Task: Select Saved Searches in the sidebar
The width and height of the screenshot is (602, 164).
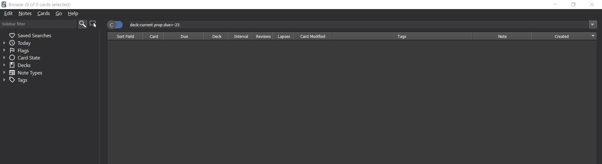Action: 34,35
